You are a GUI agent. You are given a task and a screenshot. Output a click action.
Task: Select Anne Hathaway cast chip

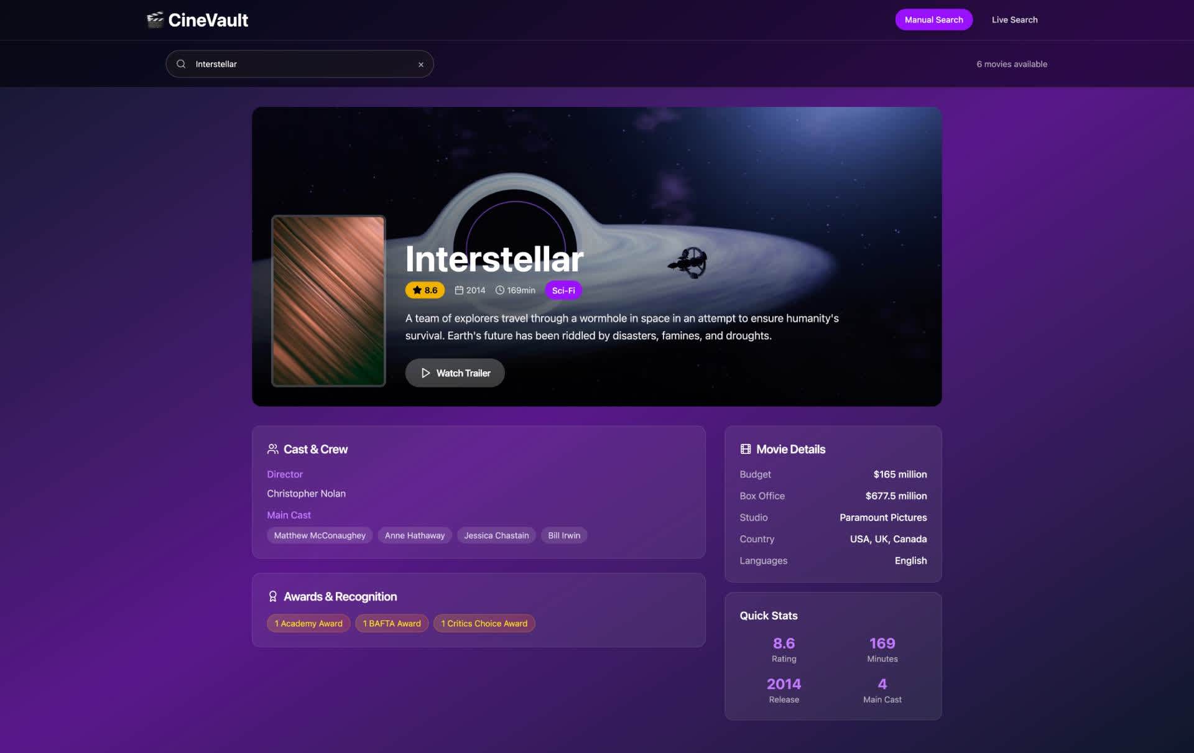[x=414, y=535]
